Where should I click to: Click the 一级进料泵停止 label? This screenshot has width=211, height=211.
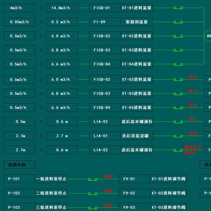[51, 179]
